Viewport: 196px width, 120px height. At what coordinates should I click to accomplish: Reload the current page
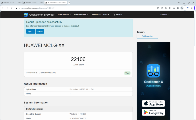[x=11, y=8]
